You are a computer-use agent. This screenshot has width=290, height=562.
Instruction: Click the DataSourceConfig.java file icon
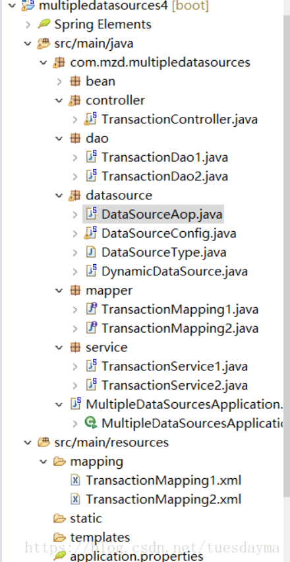click(91, 233)
